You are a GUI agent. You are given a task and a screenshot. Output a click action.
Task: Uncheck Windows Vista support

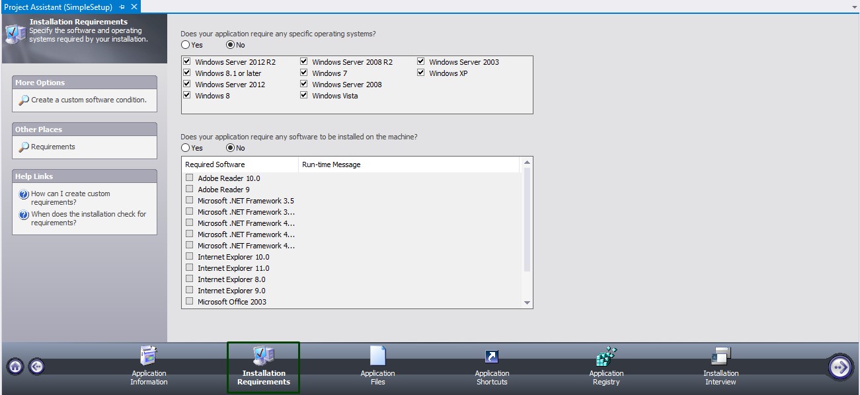(303, 95)
